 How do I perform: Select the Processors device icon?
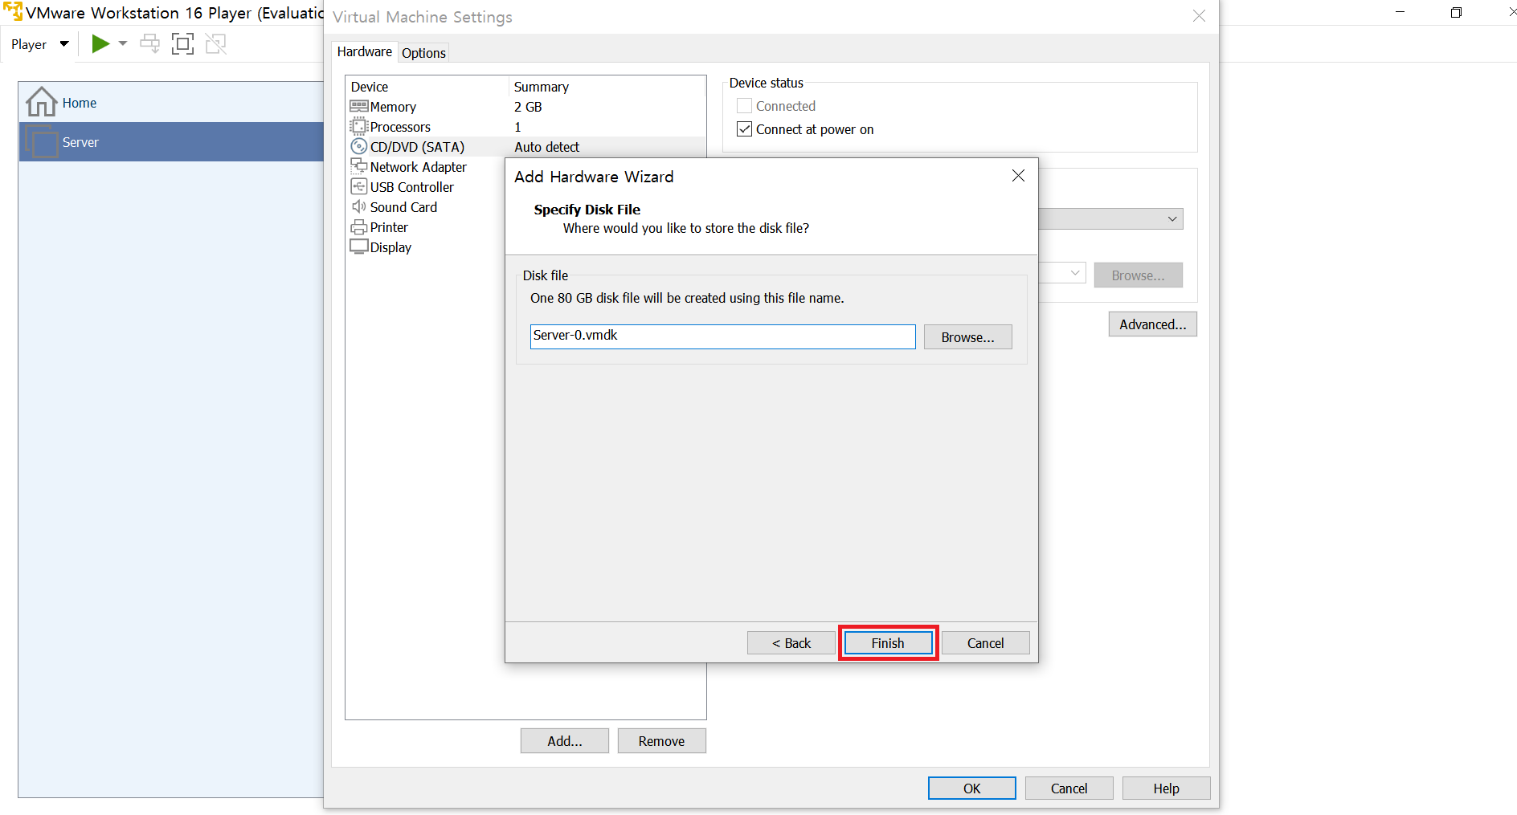pyautogui.click(x=358, y=126)
